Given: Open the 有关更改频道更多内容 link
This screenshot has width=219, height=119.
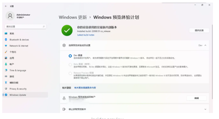Looking at the screenshot, I should (x=85, y=88).
